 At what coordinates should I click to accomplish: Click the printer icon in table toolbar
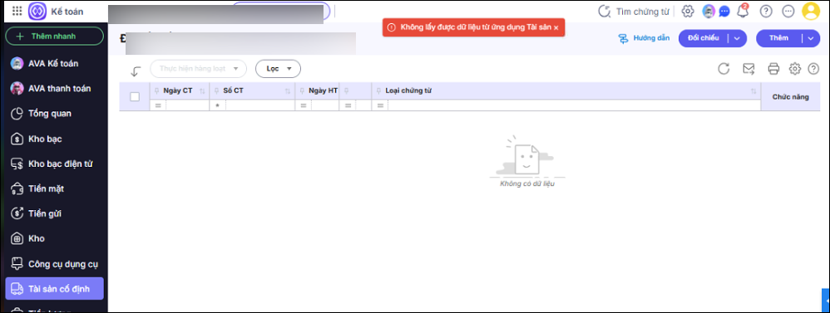[773, 69]
